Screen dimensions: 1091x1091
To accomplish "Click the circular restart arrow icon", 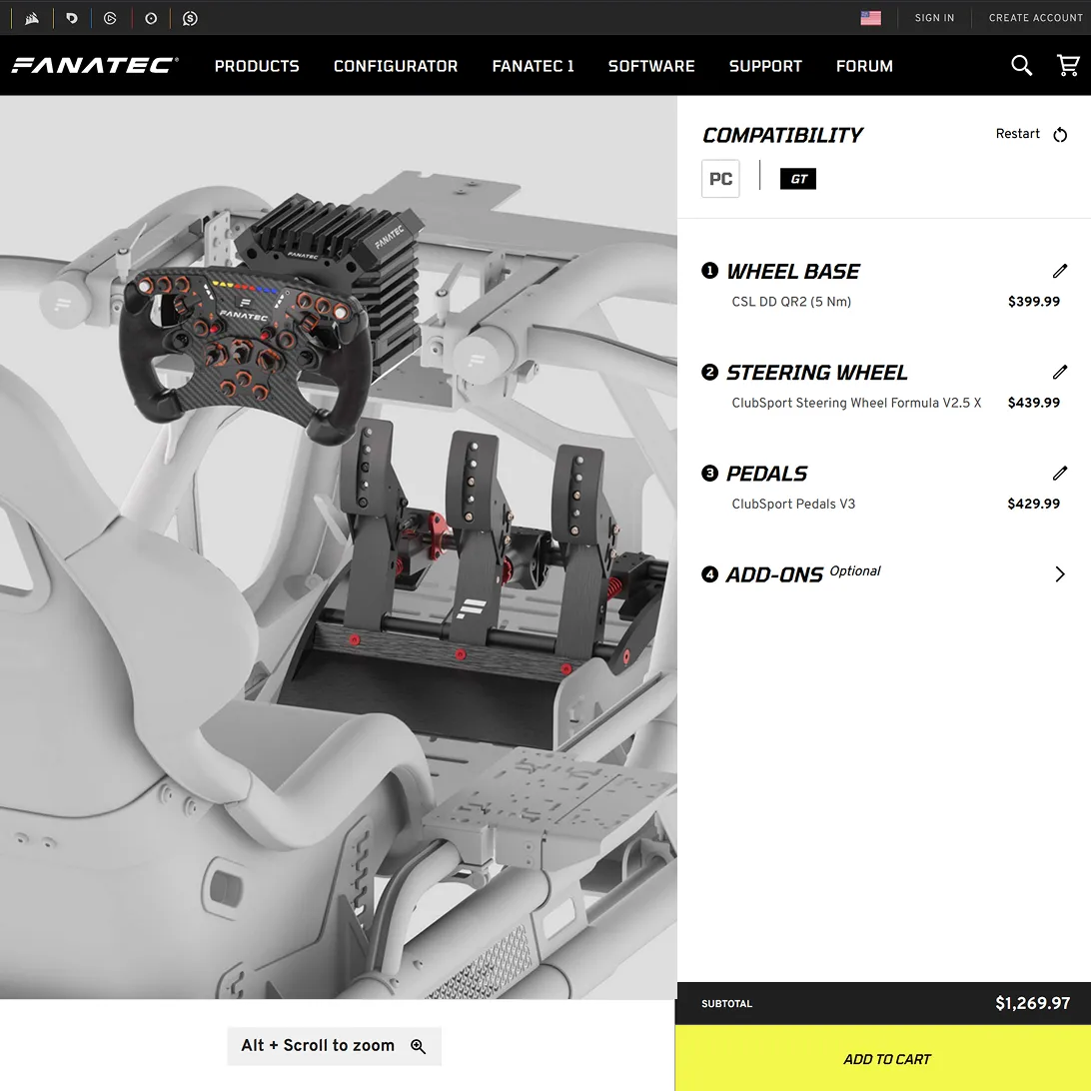I will pyautogui.click(x=1060, y=134).
